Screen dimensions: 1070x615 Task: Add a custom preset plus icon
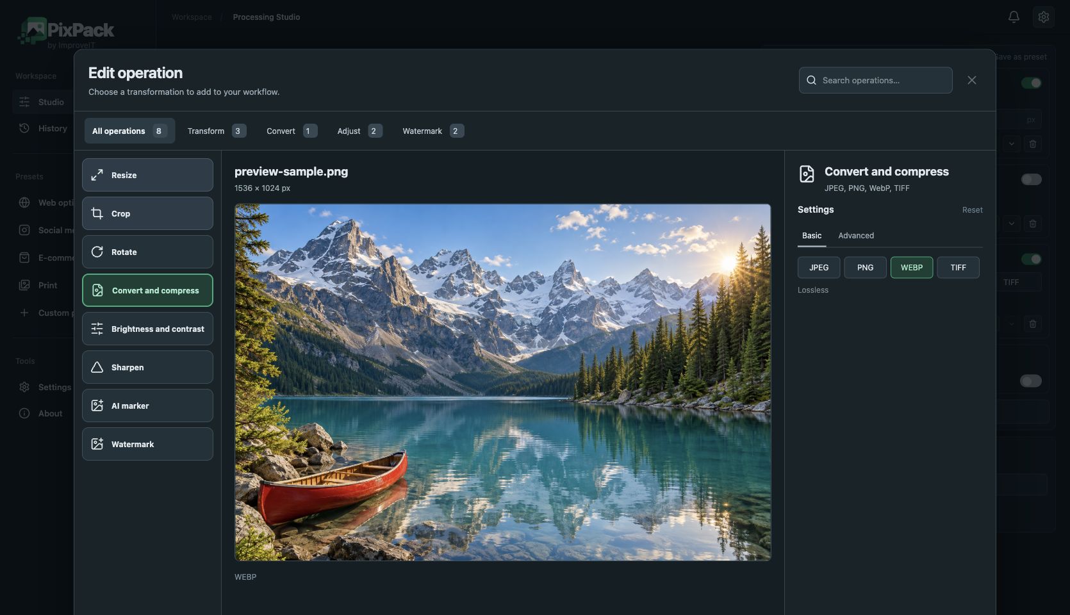pos(24,313)
